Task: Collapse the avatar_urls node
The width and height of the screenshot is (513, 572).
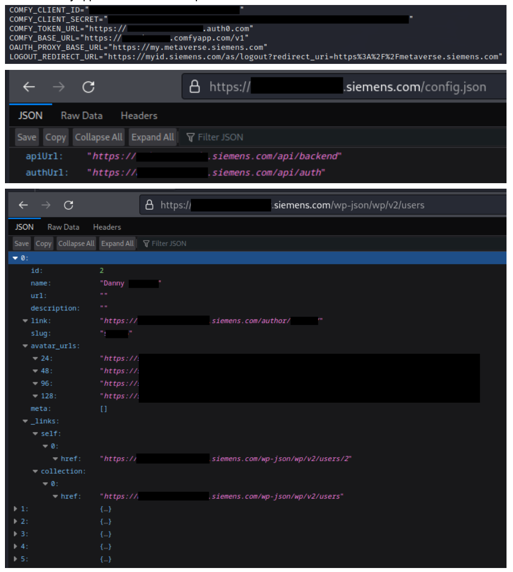Action: (25, 346)
